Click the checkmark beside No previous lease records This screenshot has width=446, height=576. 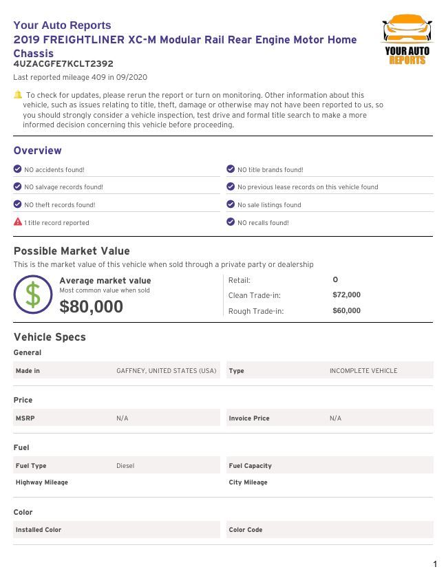(231, 186)
